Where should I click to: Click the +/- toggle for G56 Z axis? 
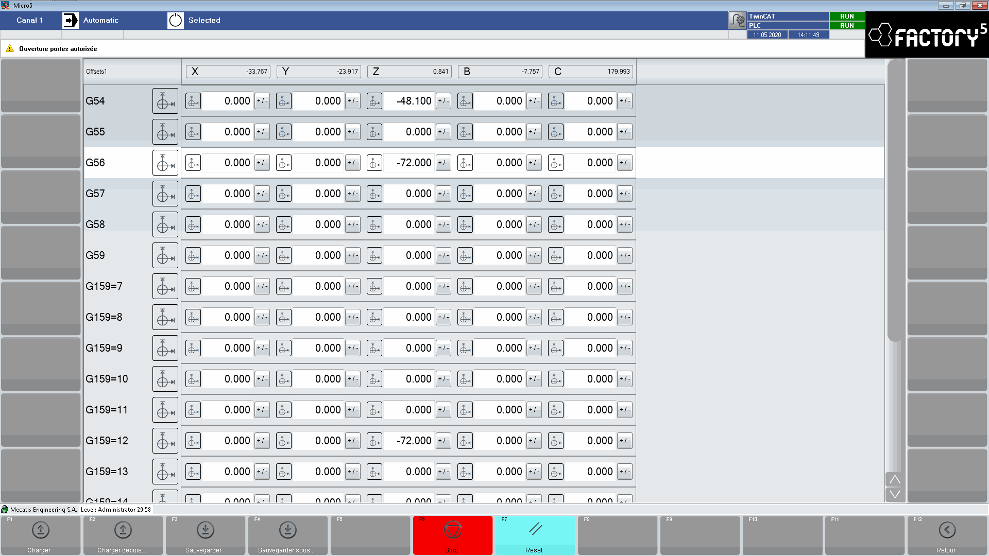tap(443, 162)
